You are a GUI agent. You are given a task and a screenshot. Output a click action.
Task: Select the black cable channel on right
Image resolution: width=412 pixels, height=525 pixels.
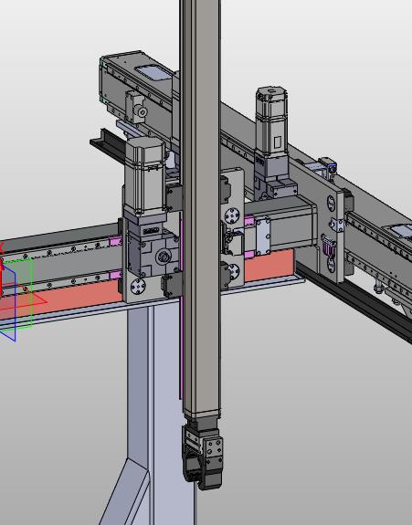click(355, 301)
